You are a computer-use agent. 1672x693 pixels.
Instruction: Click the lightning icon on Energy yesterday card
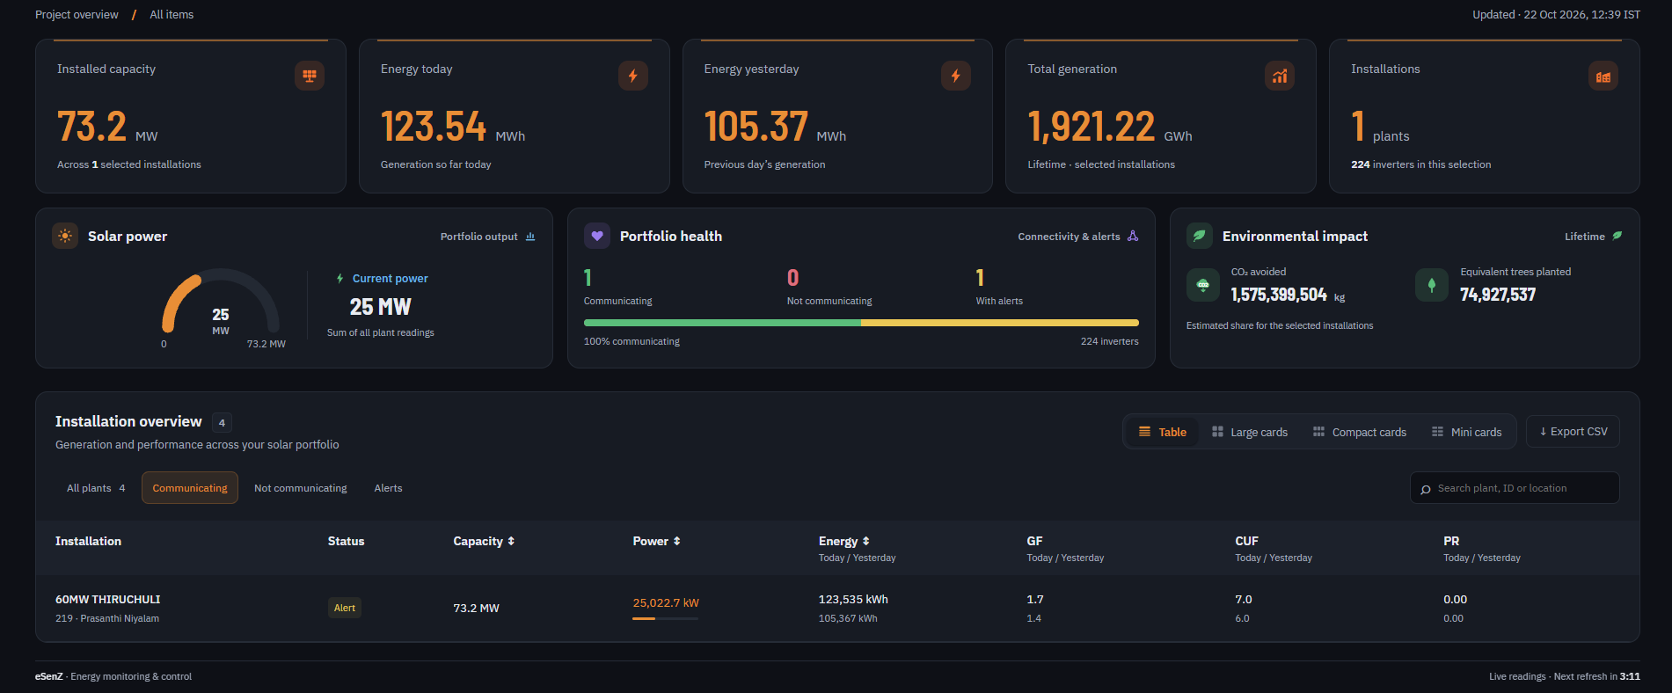point(956,76)
